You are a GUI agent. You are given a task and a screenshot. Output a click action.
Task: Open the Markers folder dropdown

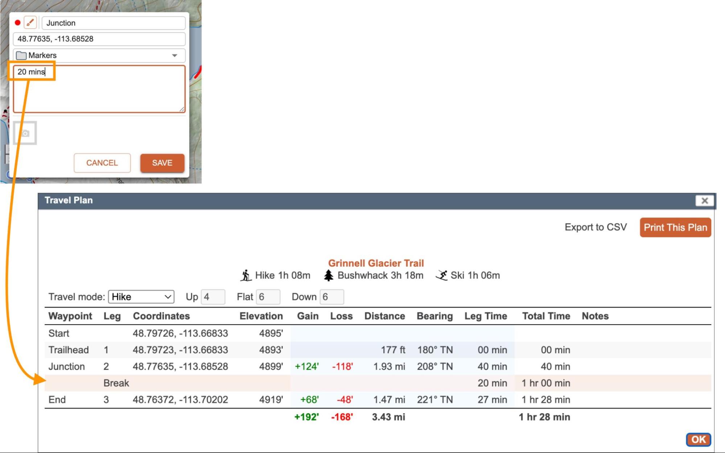point(174,55)
